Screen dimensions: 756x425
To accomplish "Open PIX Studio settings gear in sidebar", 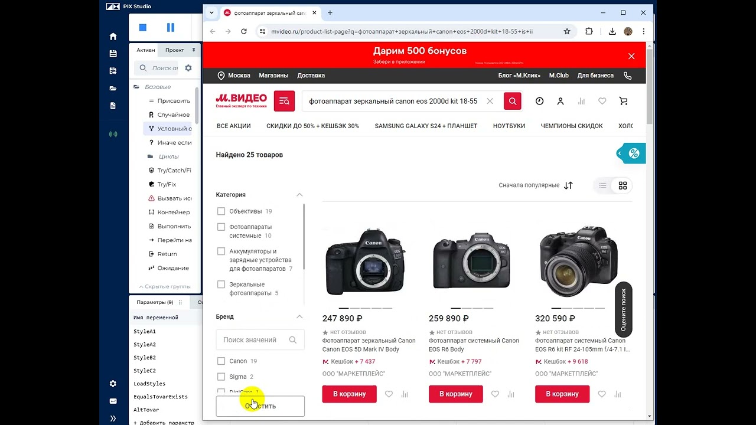I will click(113, 384).
